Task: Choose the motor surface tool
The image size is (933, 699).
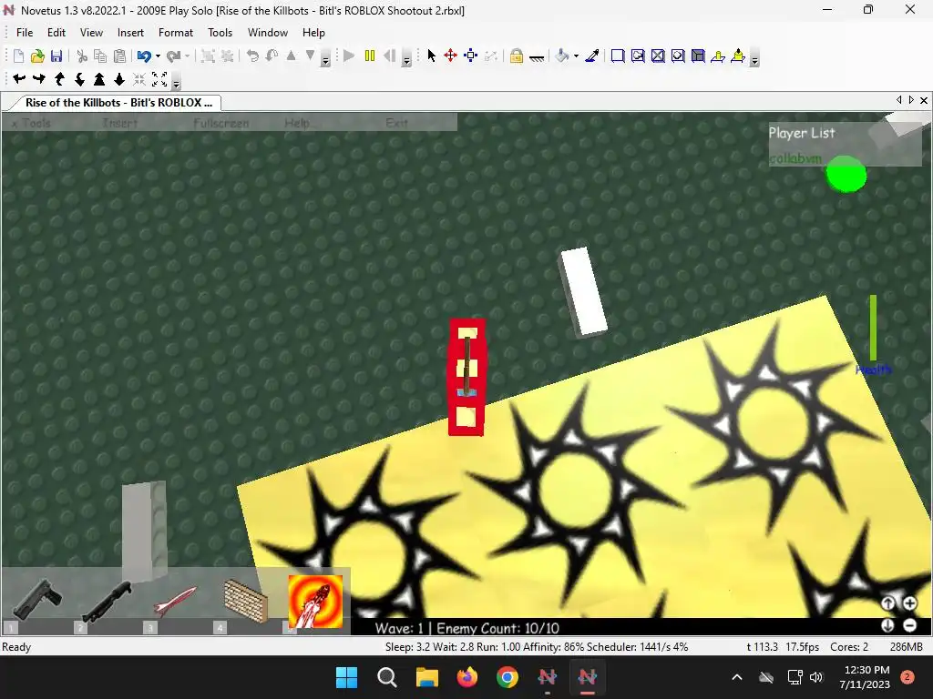Action: click(x=738, y=56)
